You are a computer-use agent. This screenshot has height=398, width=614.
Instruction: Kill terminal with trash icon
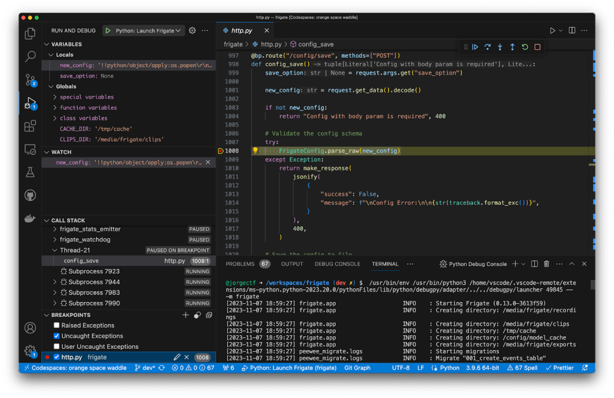point(547,264)
